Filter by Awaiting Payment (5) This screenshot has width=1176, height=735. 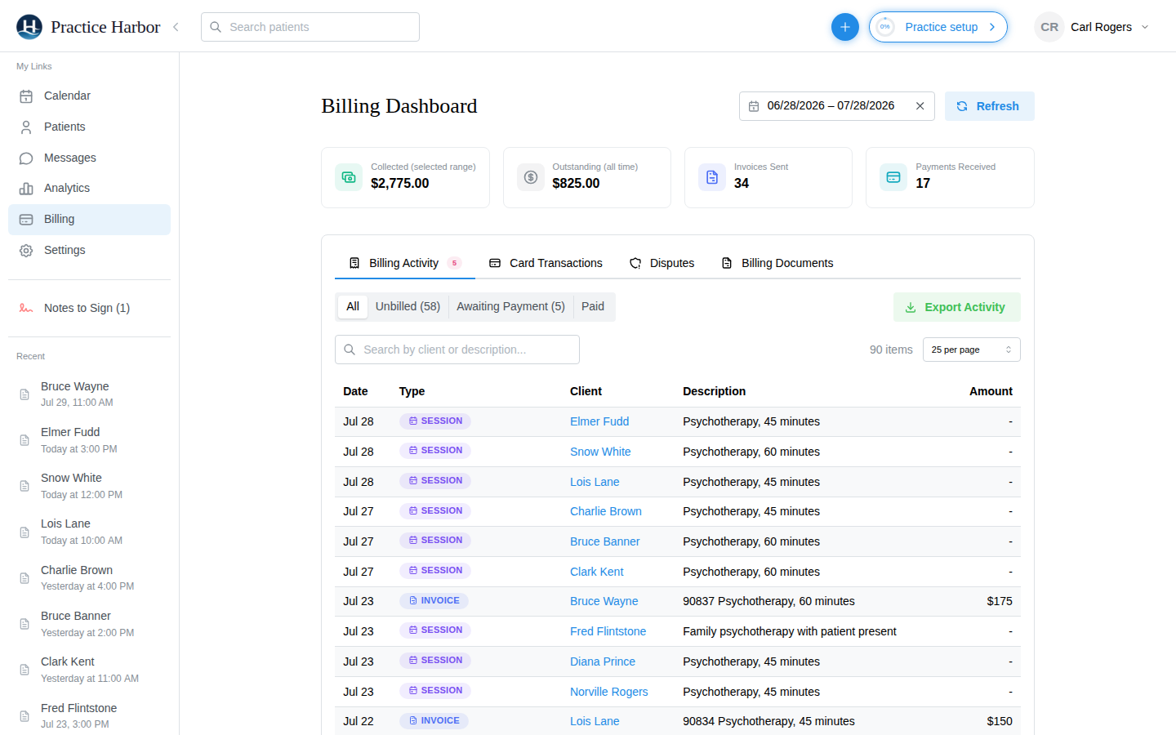(510, 307)
